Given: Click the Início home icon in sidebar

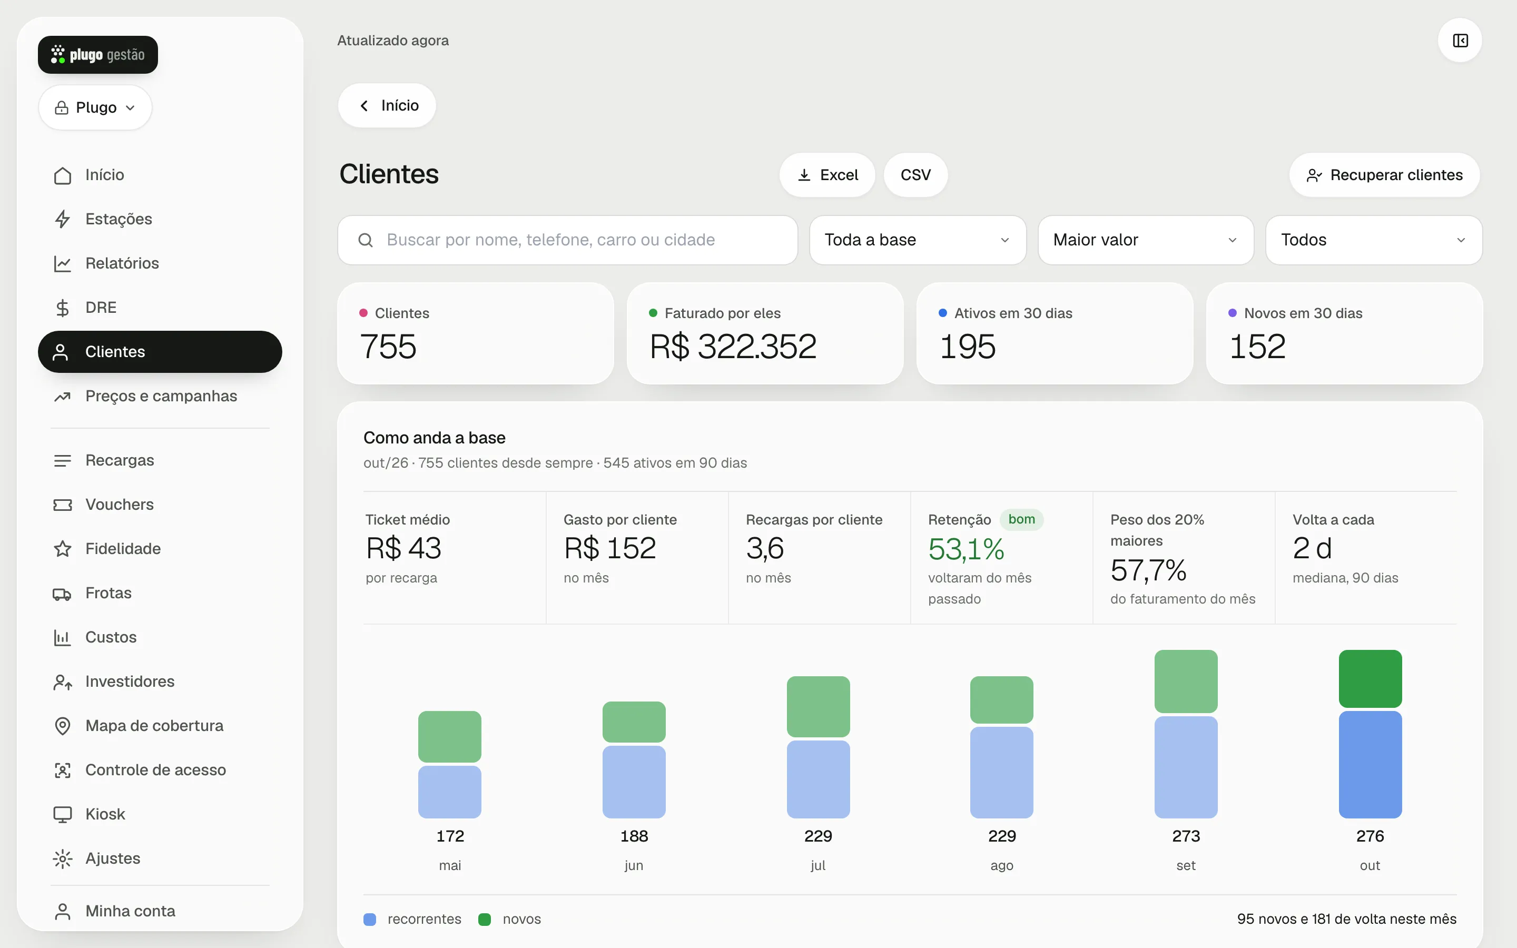Looking at the screenshot, I should (x=62, y=175).
